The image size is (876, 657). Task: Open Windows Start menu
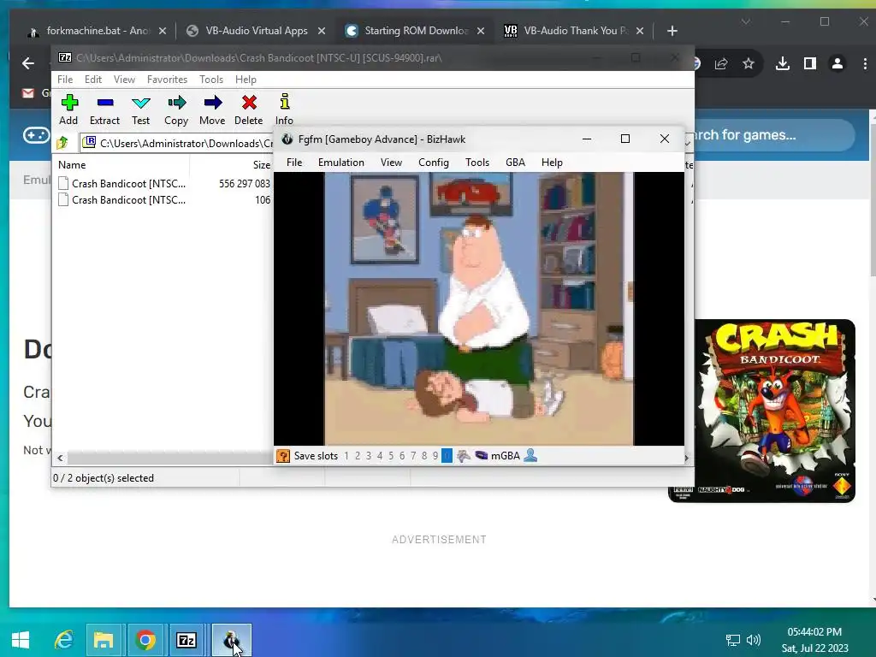click(21, 640)
